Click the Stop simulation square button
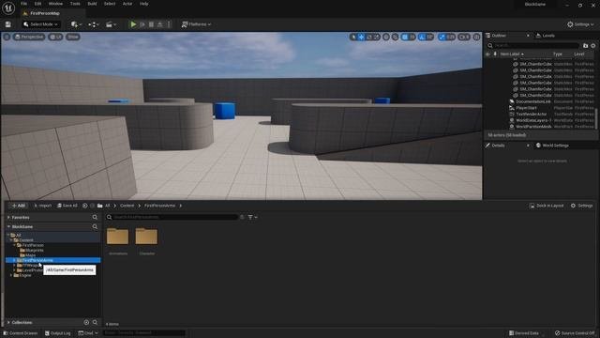The image size is (600, 338). point(151,24)
